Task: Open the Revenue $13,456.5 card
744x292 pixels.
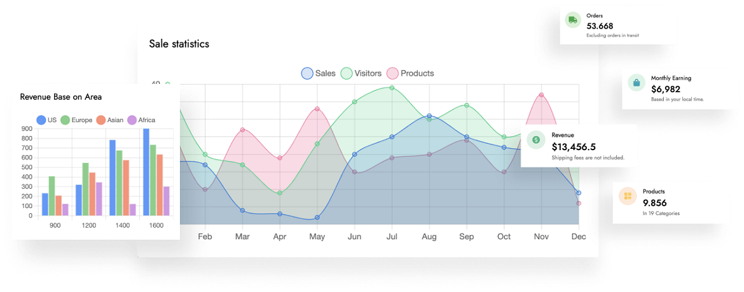Action: click(579, 146)
